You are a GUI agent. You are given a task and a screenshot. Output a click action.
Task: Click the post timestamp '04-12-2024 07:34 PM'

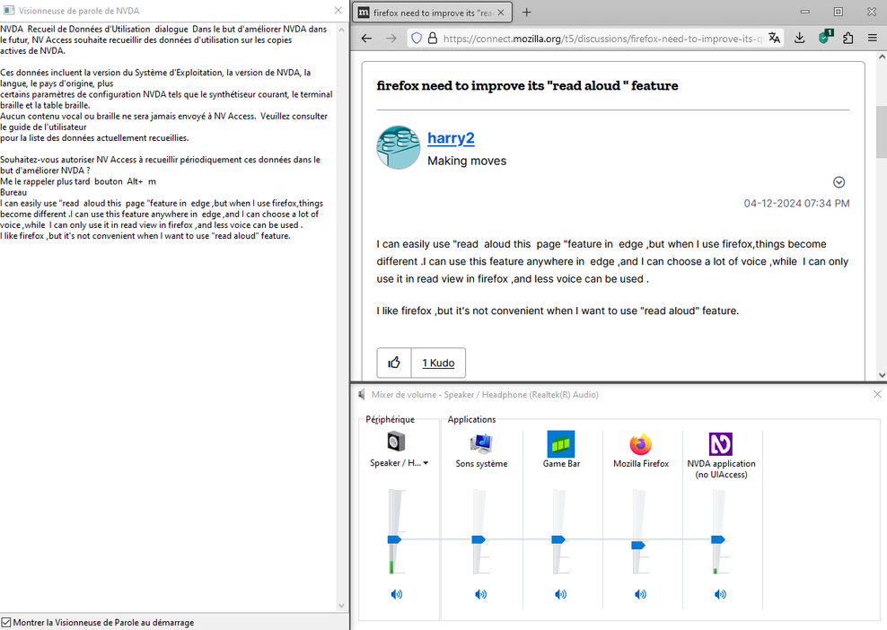796,203
